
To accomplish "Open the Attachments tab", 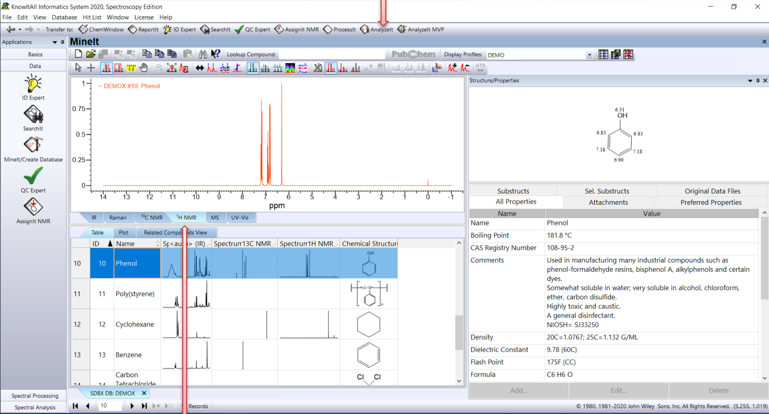I will (x=608, y=202).
